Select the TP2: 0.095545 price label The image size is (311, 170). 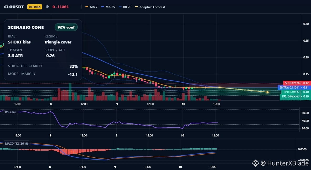[290, 96]
